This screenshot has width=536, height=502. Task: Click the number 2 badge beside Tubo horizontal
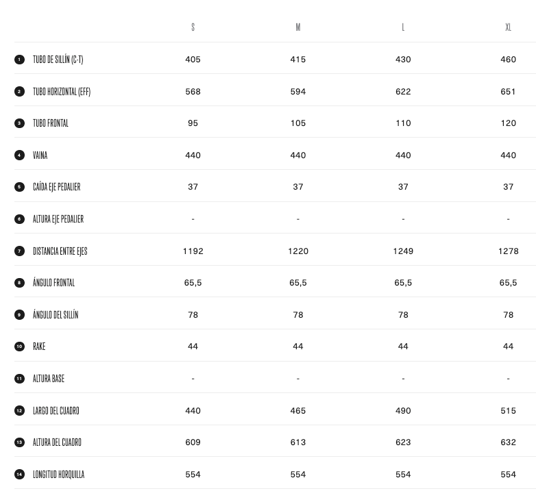[19, 91]
